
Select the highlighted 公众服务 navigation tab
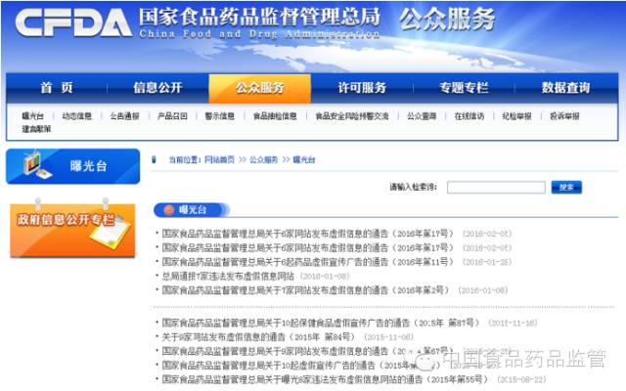[260, 88]
